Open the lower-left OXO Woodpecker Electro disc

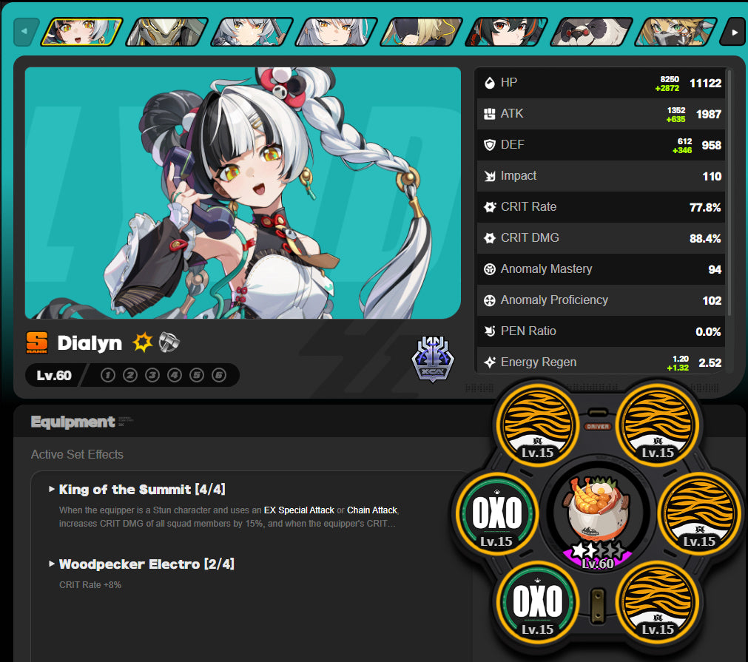[x=538, y=601]
